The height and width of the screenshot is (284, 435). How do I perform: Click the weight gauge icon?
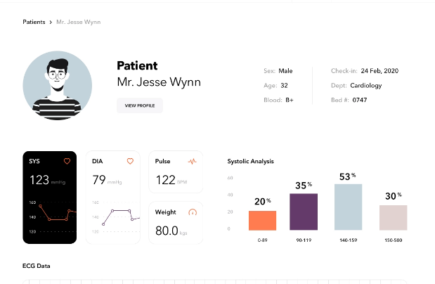[193, 212]
